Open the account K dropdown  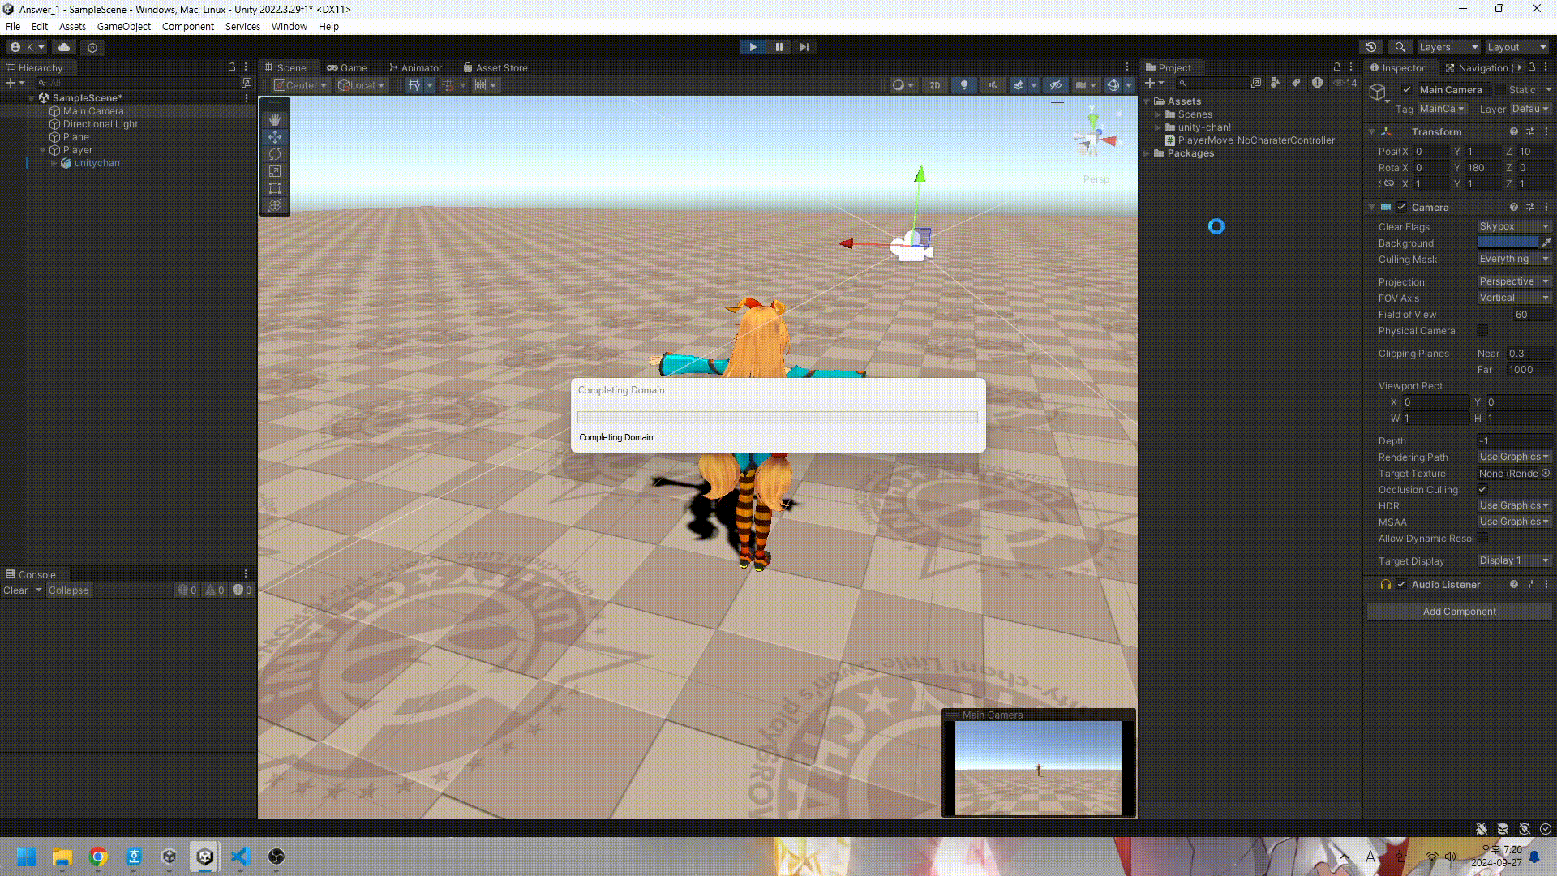click(28, 47)
